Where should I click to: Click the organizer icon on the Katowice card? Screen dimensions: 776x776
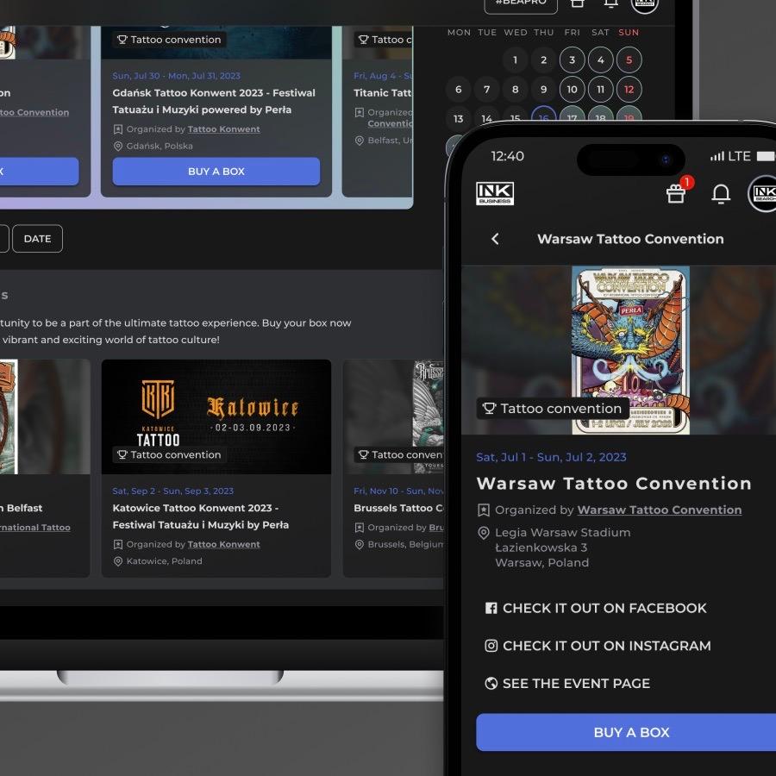118,544
